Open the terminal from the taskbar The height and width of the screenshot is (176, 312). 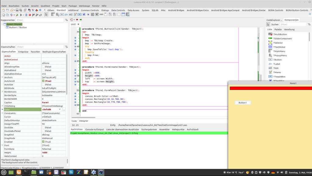(x=26, y=172)
